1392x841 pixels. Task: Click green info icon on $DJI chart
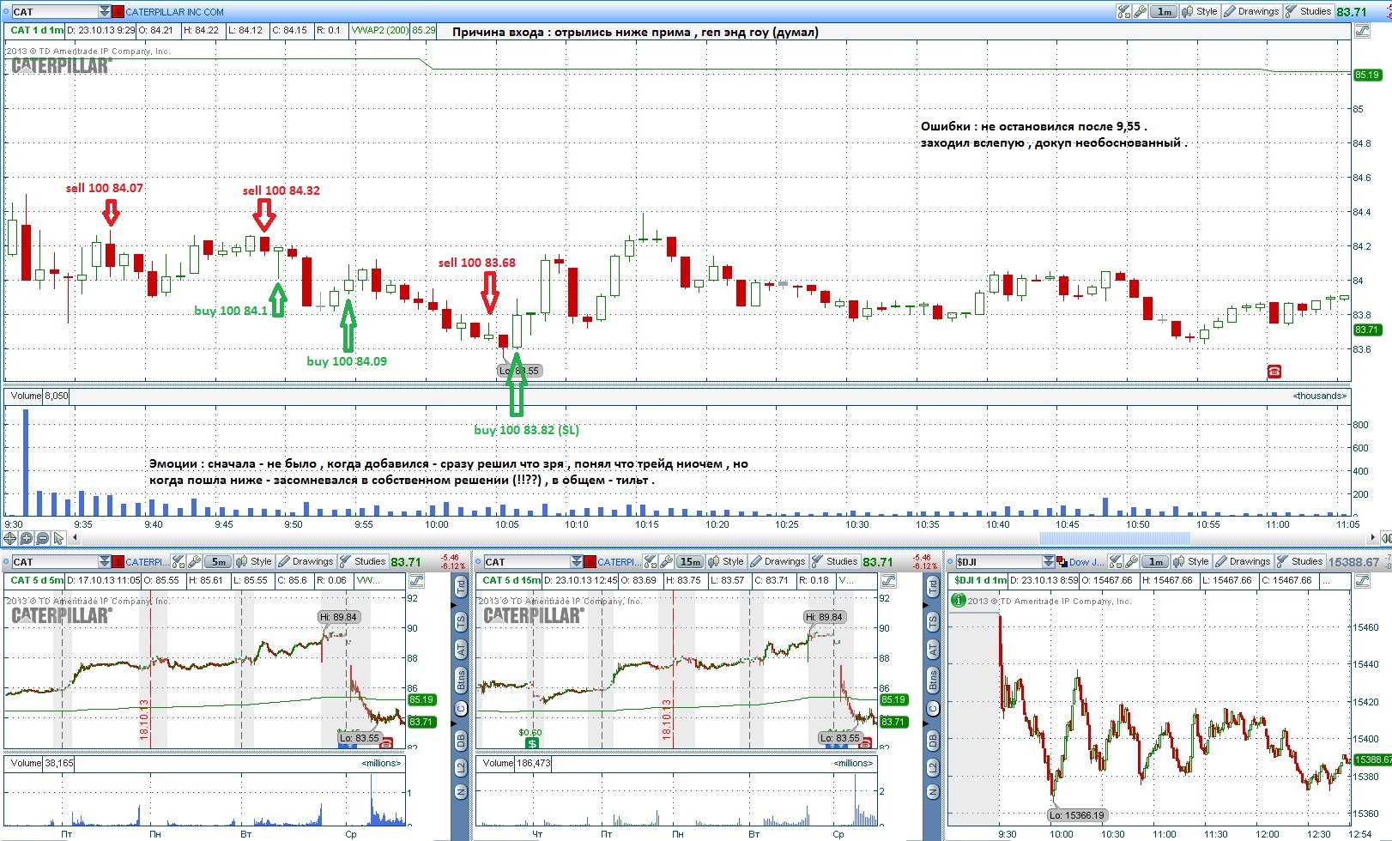[959, 600]
